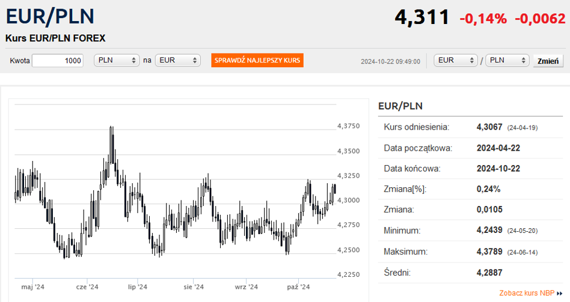Open the PLN quote currency dropdown next to Zmień
The image size is (570, 302).
pos(507,61)
